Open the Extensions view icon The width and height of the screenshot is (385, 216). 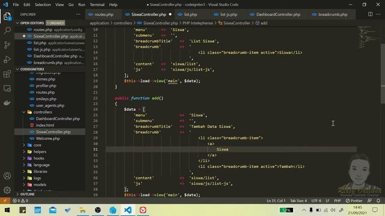[x=7, y=74]
